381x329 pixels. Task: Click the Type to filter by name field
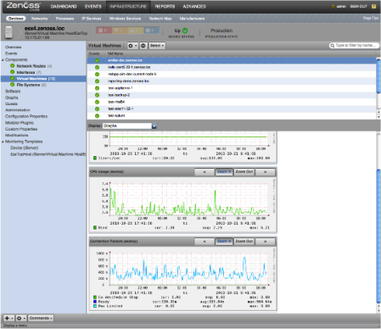(x=354, y=46)
